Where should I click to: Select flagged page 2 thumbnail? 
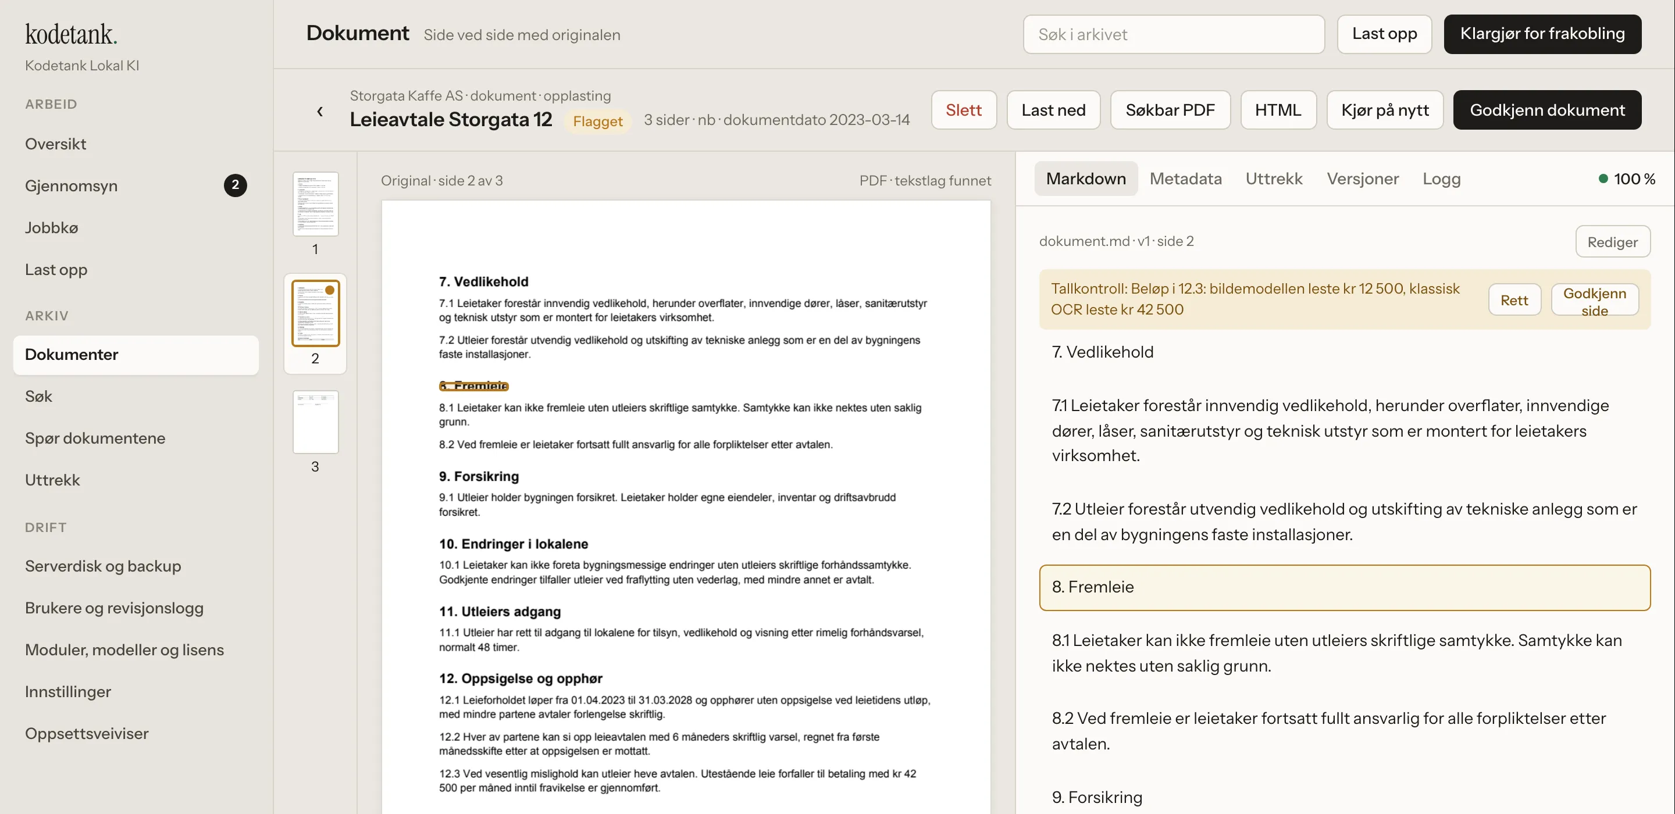(x=315, y=313)
